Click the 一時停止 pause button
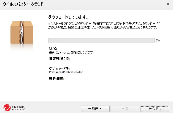Viewport: 173px width, 113px height. (x=95, y=109)
